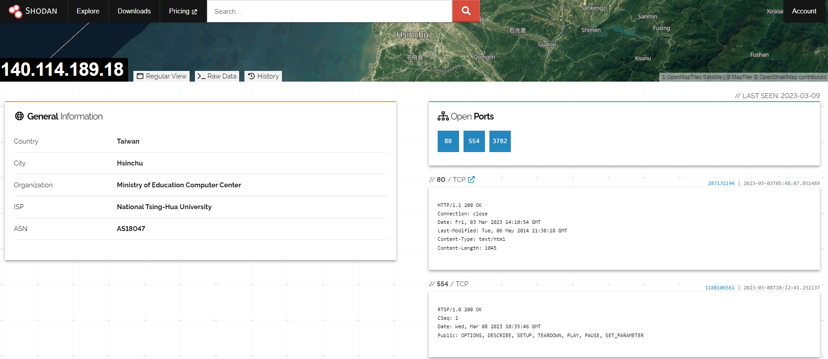
Task: Open the 287131194 scan ID link
Action: tap(721, 183)
